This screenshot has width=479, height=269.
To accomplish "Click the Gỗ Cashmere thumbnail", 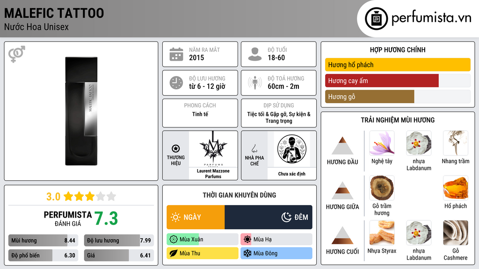I will tap(456, 233).
